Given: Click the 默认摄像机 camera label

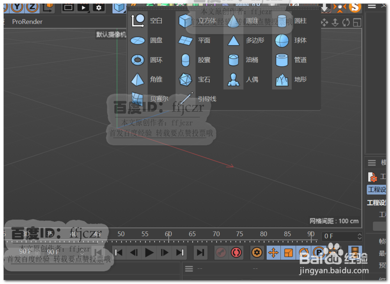Looking at the screenshot, I should 111,35.
